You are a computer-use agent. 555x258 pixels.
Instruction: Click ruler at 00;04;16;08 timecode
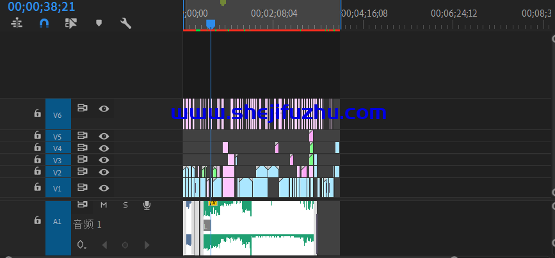365,14
